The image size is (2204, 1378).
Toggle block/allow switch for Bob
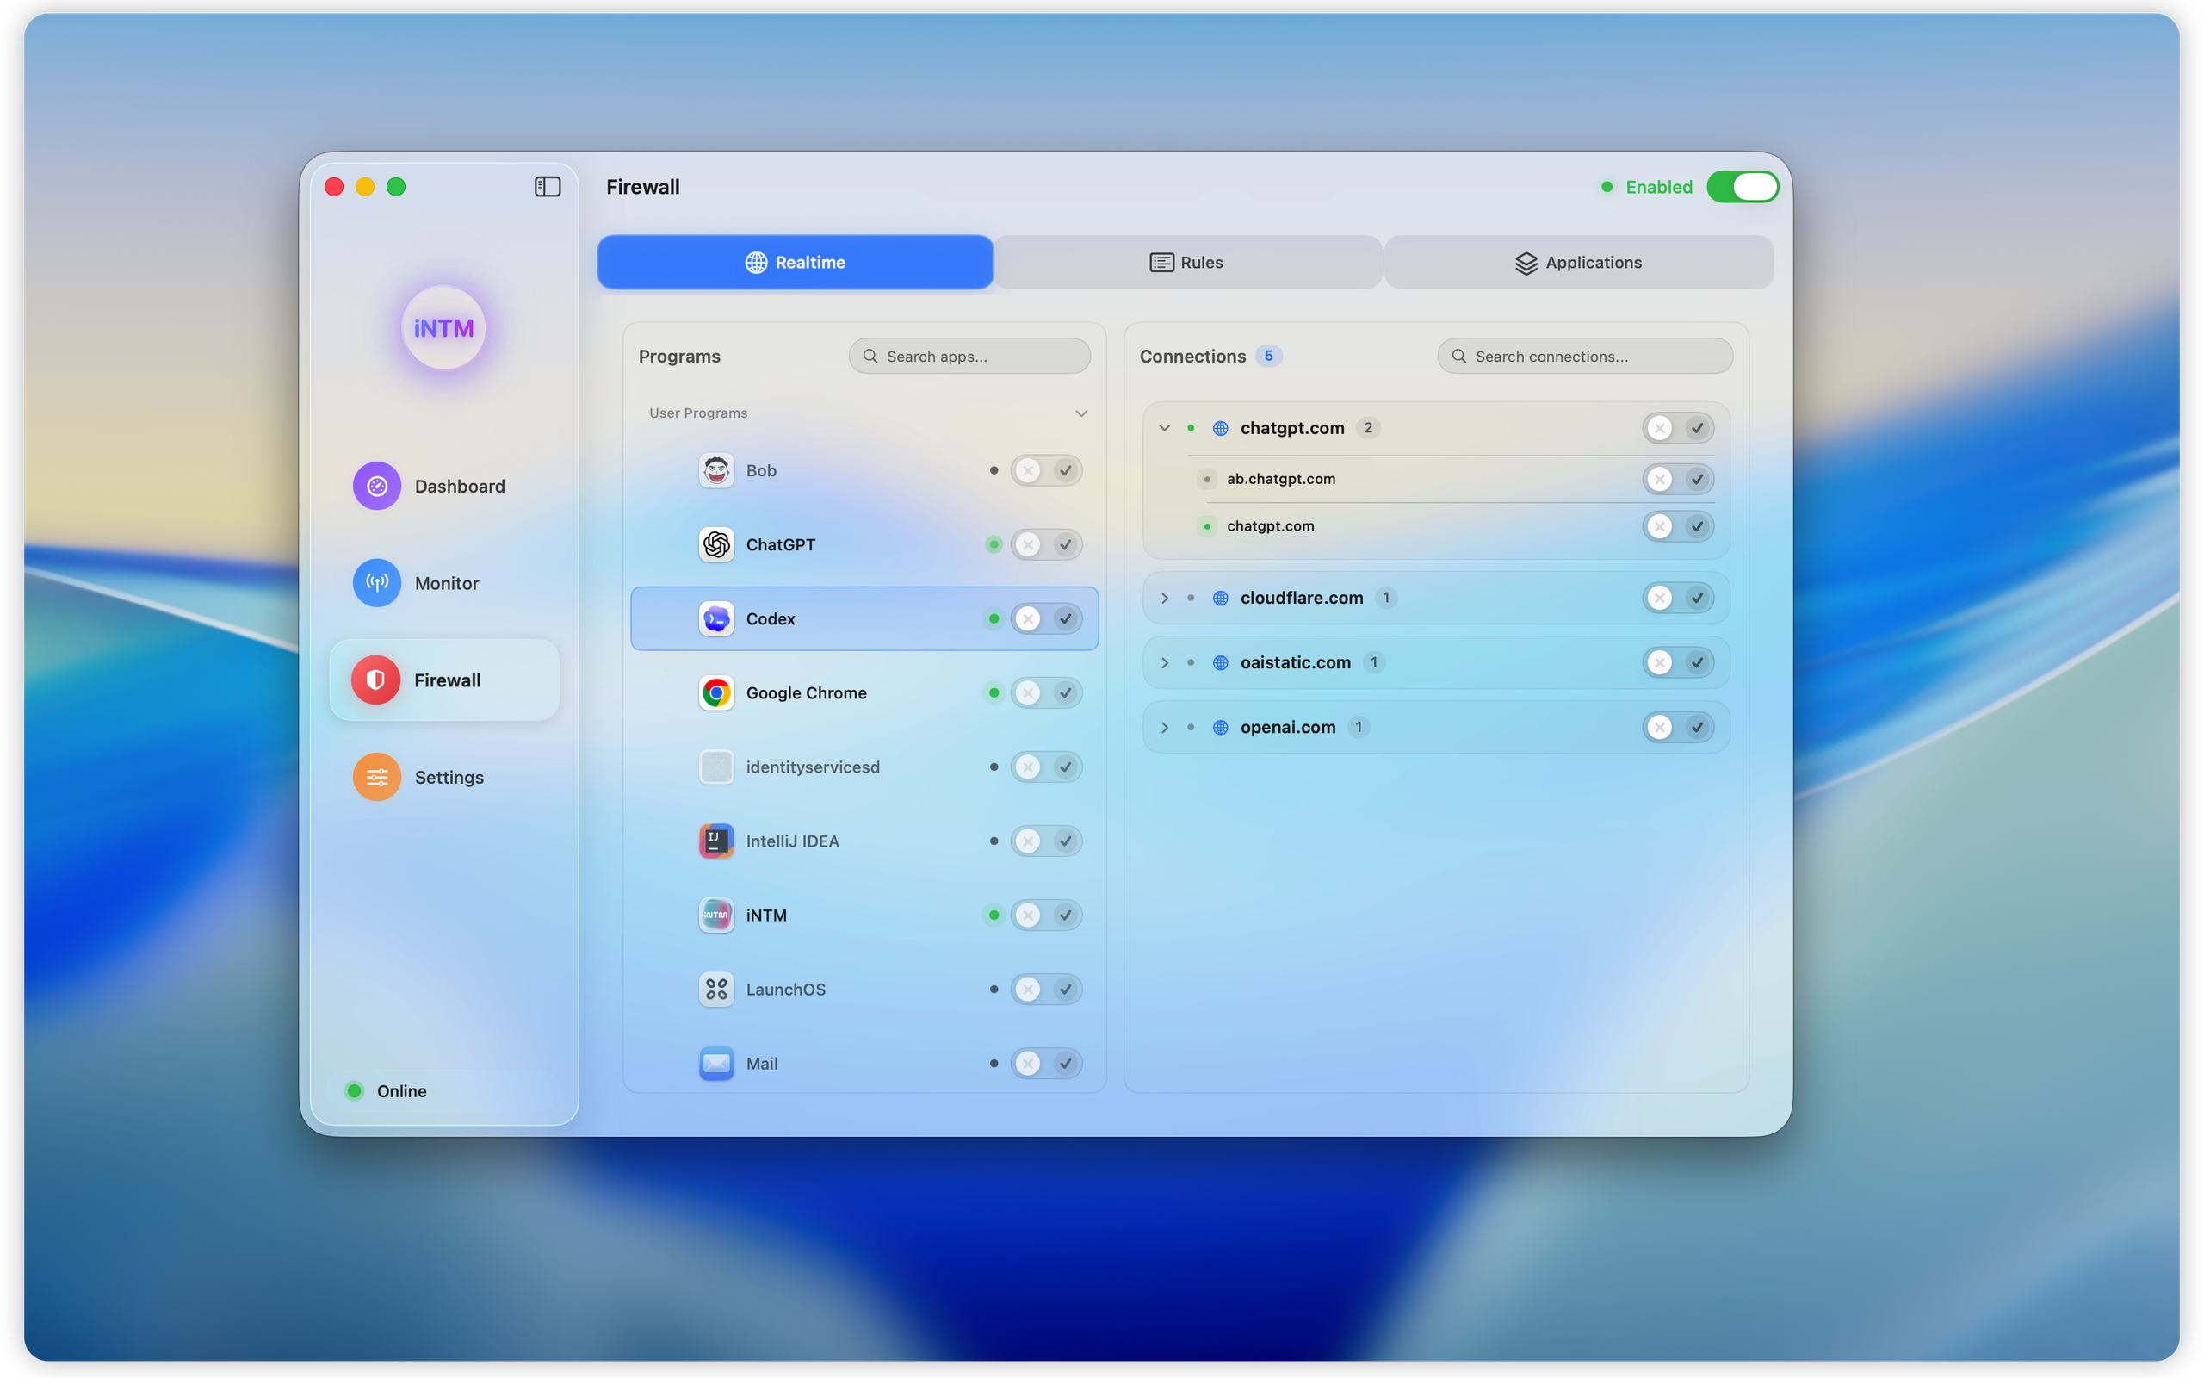point(1045,470)
